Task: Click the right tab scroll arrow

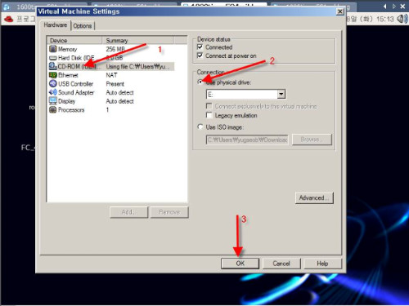Action: [393, 7]
